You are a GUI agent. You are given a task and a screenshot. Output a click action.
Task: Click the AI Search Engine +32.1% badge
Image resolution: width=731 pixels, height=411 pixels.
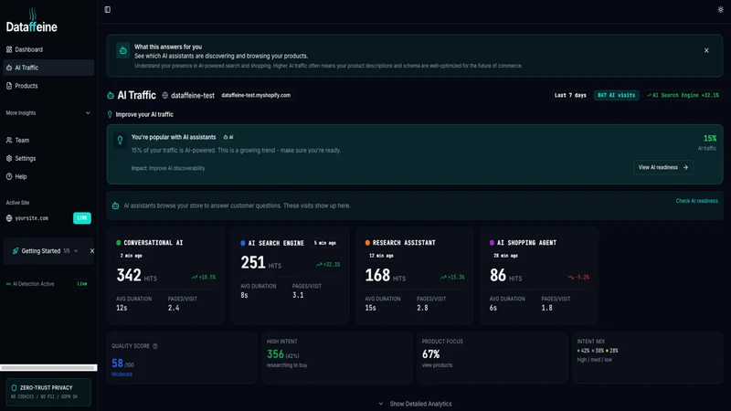click(x=683, y=95)
